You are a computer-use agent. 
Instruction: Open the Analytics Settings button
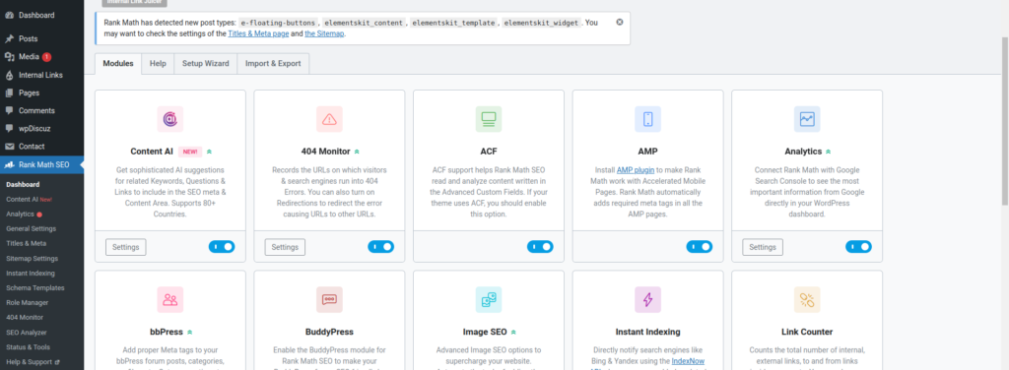click(763, 247)
